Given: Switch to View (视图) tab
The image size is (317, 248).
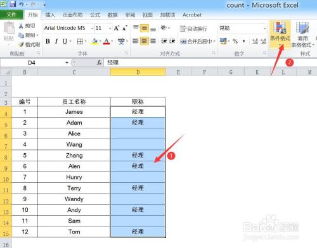Looking at the screenshot, I should pos(148,15).
